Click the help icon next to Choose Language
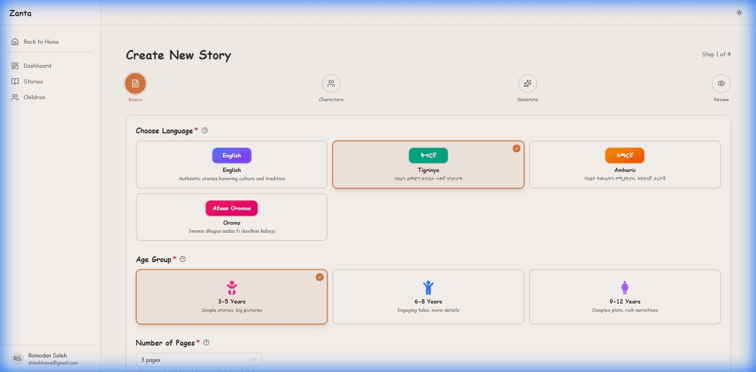The height and width of the screenshot is (372, 756). coord(204,130)
